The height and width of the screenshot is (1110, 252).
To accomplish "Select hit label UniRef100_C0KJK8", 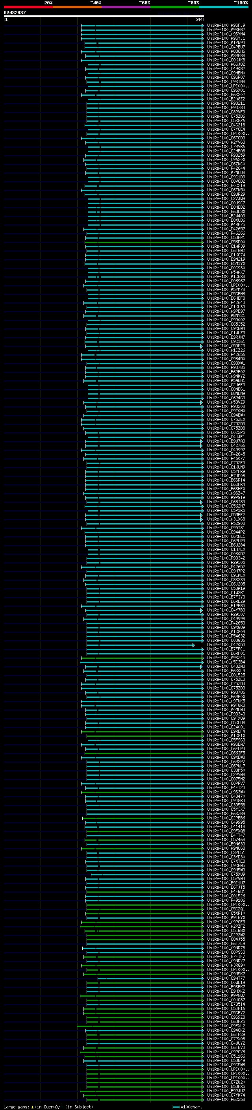I will pyautogui.click(x=226, y=60).
